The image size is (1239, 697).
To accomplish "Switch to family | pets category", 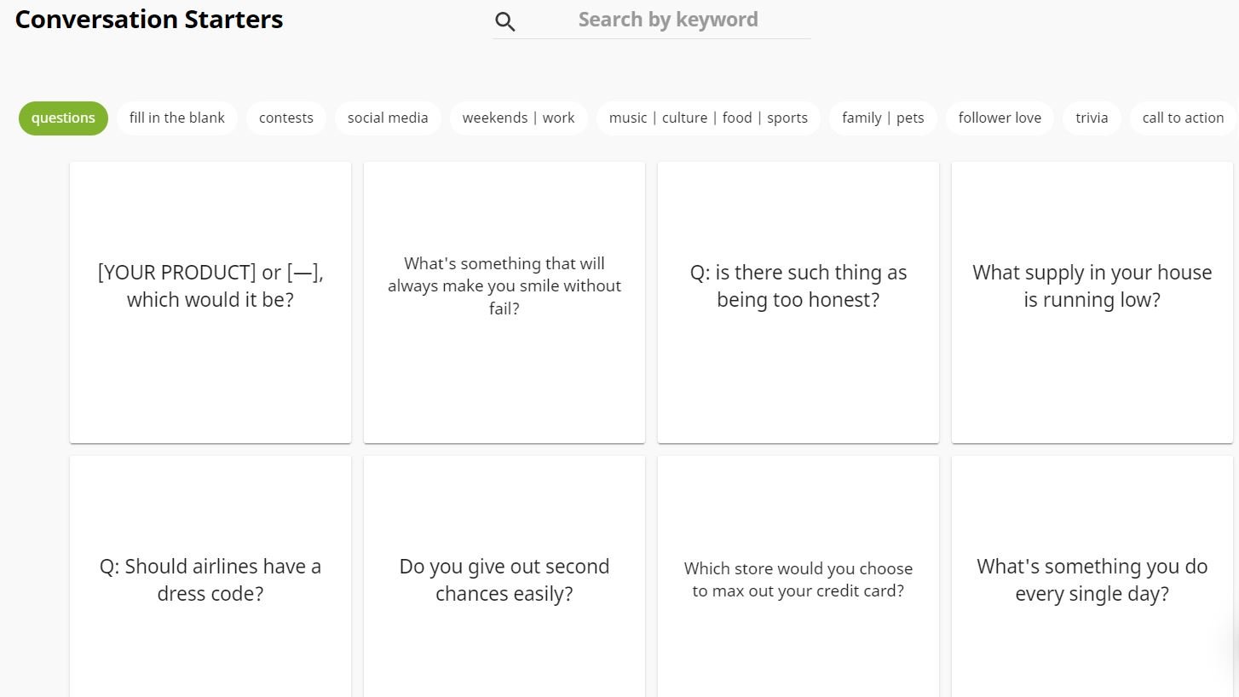I will (883, 118).
